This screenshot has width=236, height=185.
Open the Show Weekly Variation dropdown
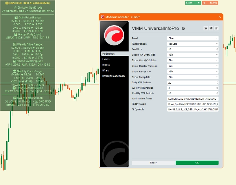193,60
